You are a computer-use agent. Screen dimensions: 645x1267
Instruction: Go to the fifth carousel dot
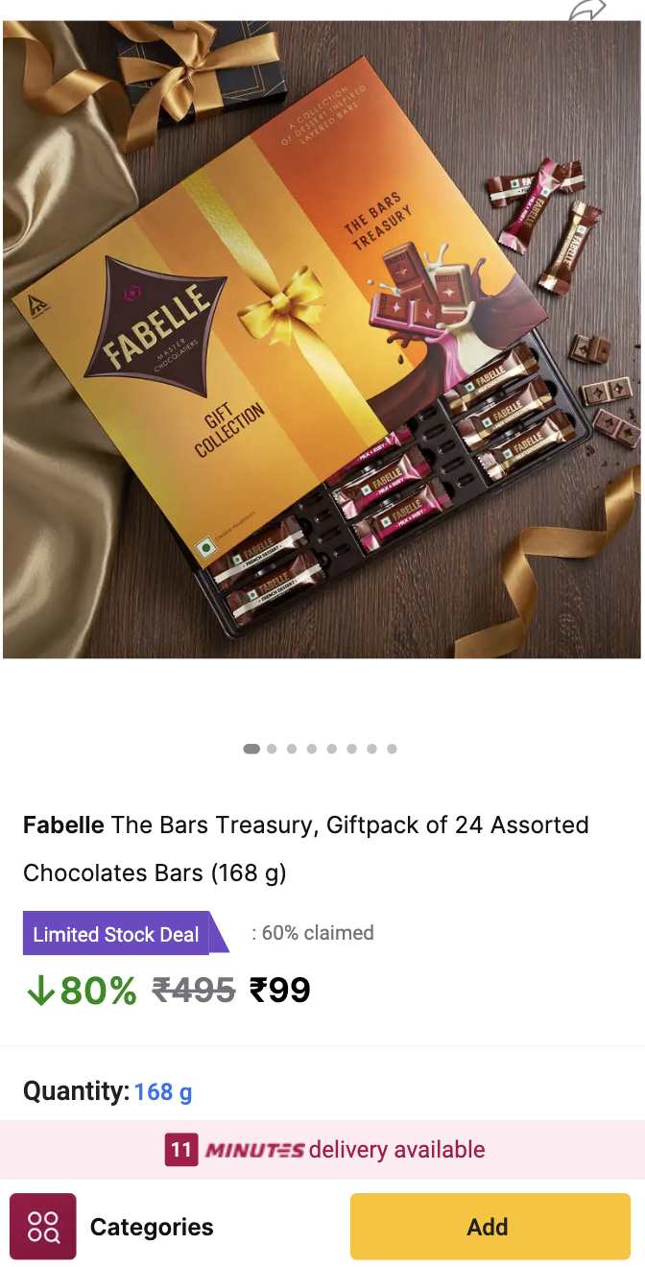[332, 749]
